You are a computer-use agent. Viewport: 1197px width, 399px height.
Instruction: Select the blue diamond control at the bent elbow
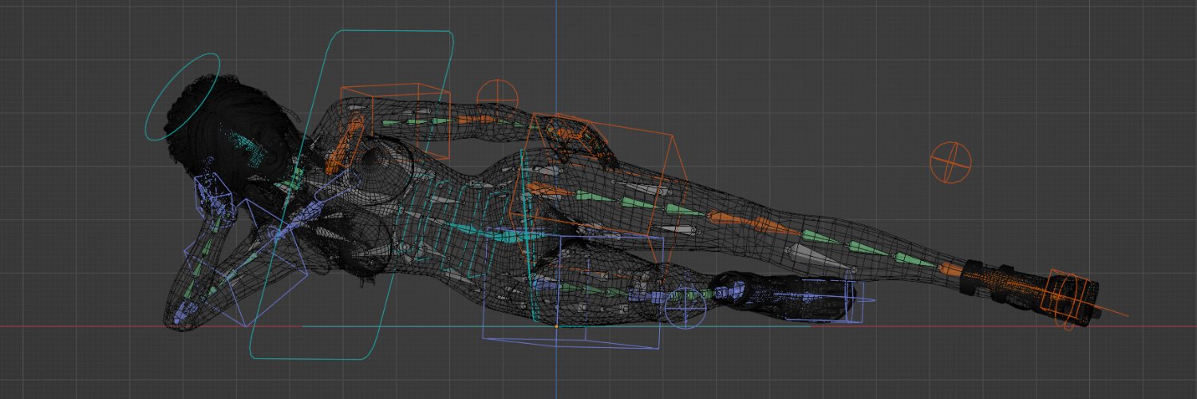[246, 262]
